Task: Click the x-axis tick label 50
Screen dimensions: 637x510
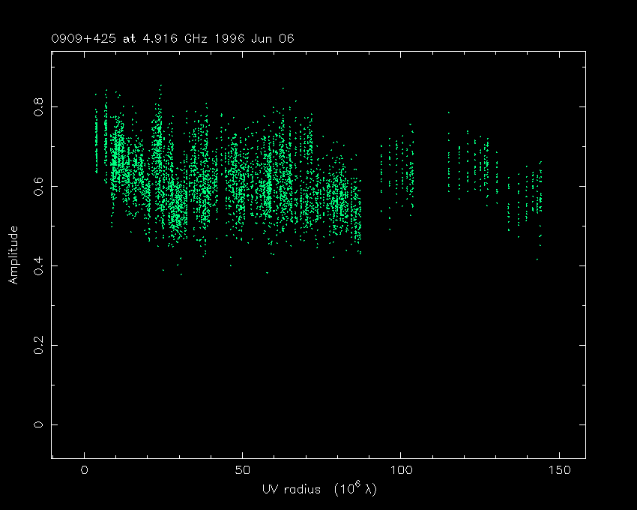Action: click(x=242, y=470)
